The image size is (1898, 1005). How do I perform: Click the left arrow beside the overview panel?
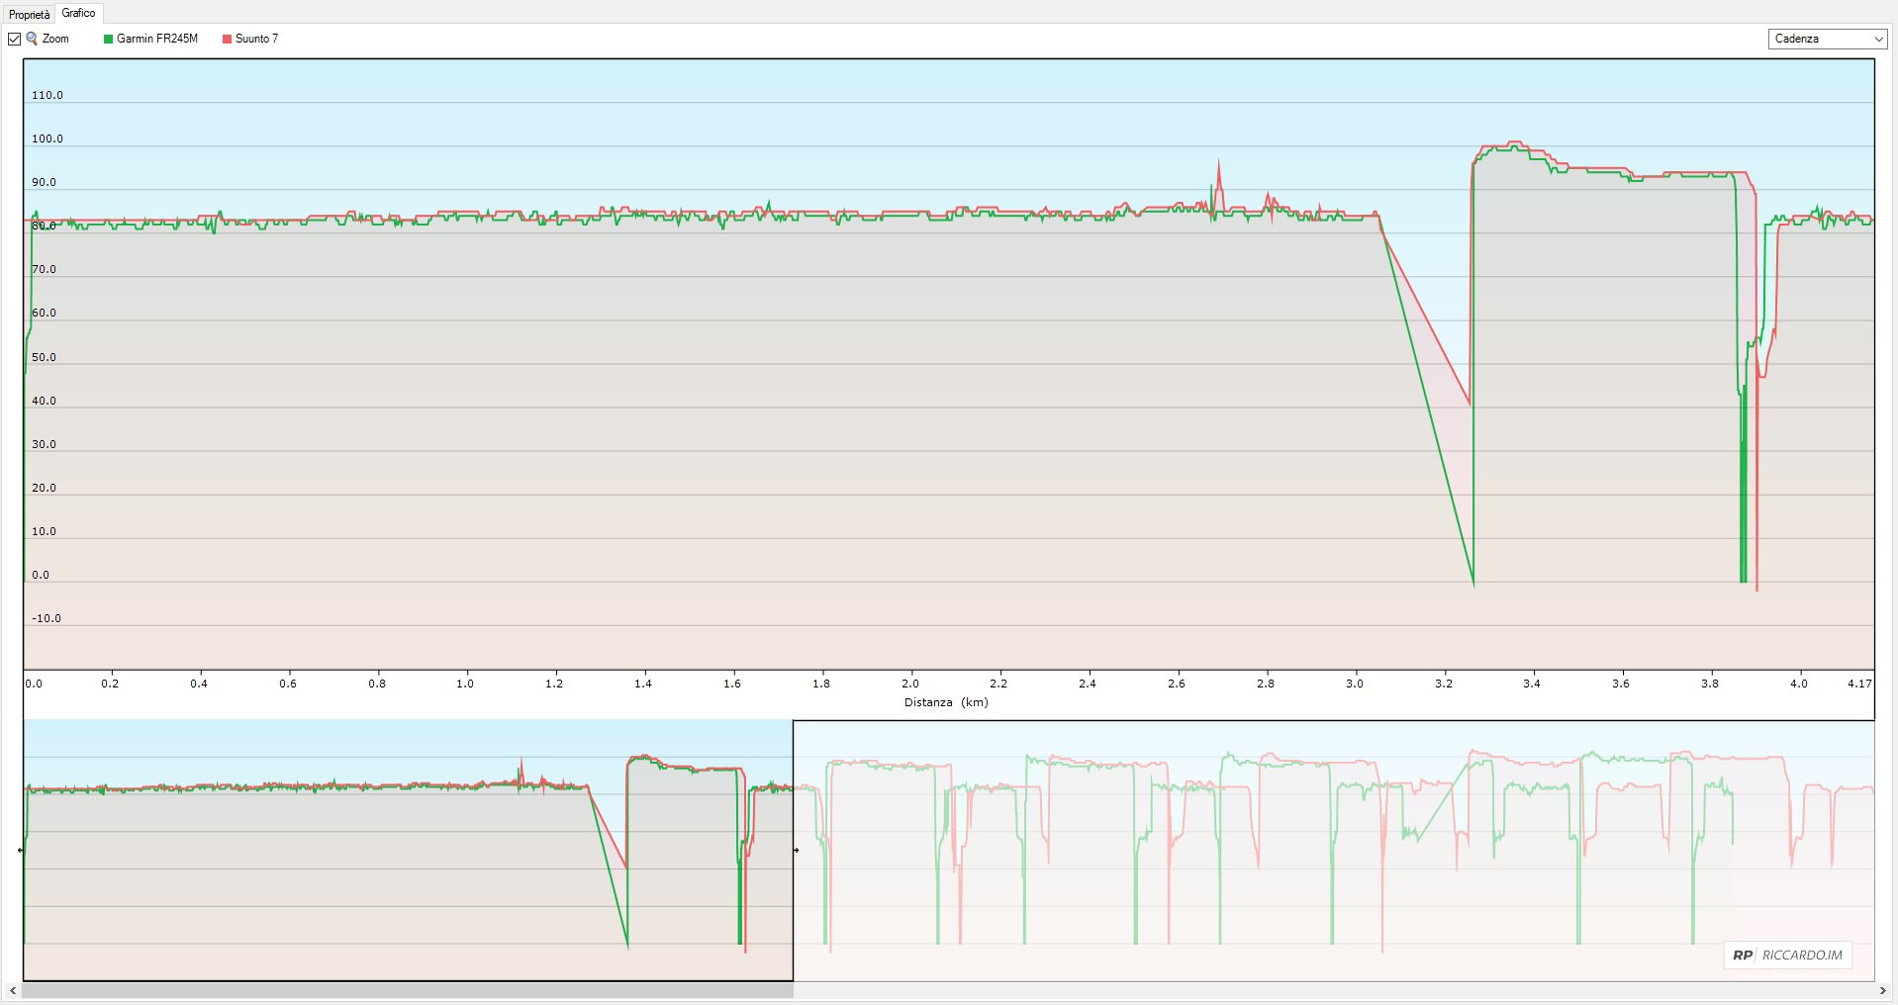(x=19, y=848)
